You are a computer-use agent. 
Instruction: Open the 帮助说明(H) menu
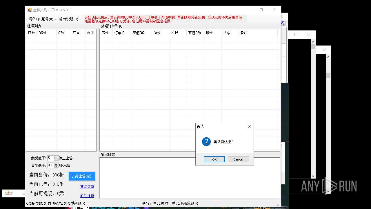[68, 19]
